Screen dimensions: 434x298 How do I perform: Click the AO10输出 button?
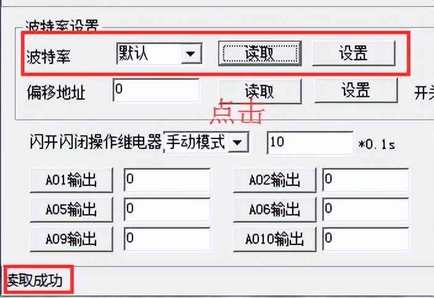click(x=274, y=239)
